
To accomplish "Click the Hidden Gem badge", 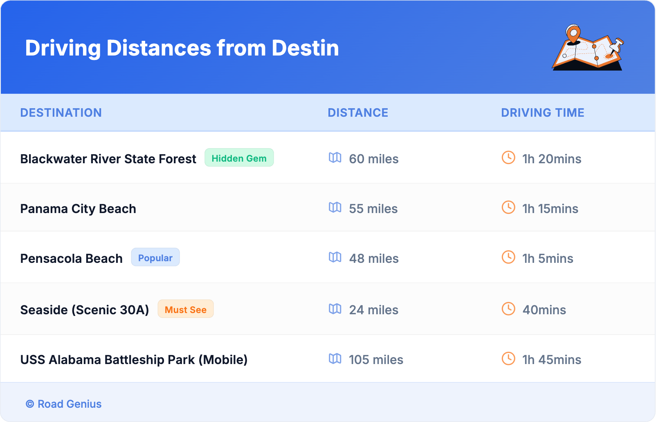I will click(239, 158).
